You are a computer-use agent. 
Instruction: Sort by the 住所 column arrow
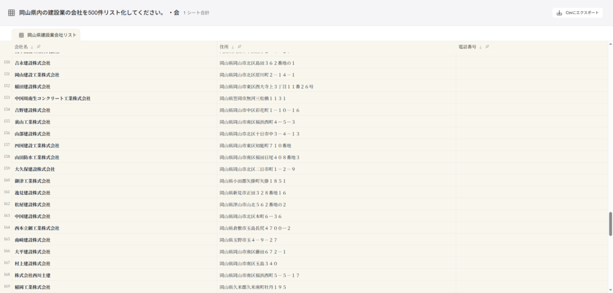click(233, 47)
